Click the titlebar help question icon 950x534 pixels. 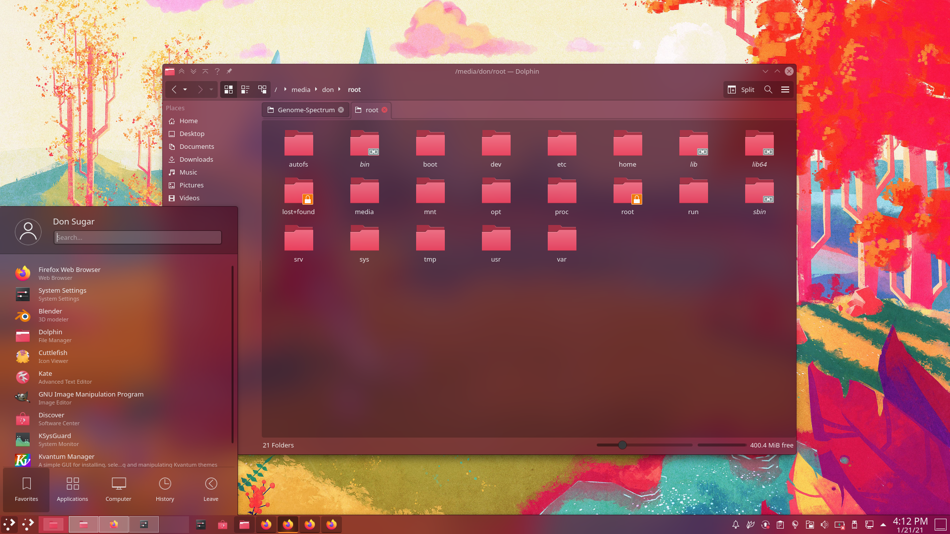click(217, 71)
